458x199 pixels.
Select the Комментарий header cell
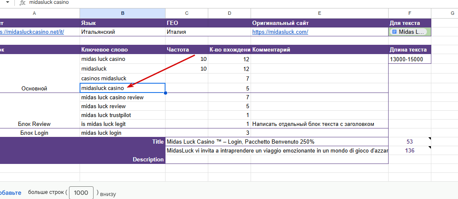(320, 49)
